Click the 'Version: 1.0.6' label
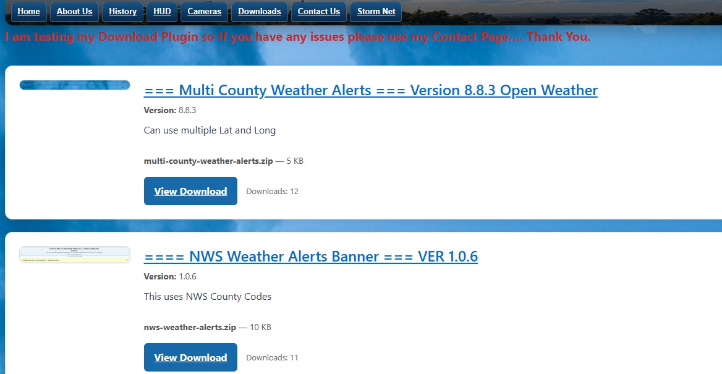Screen dimensions: 722x374 point(170,277)
